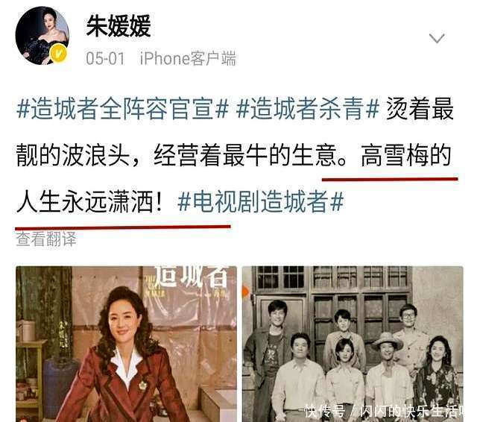Tap the text 人生永远潇洒!

pyautogui.click(x=89, y=201)
